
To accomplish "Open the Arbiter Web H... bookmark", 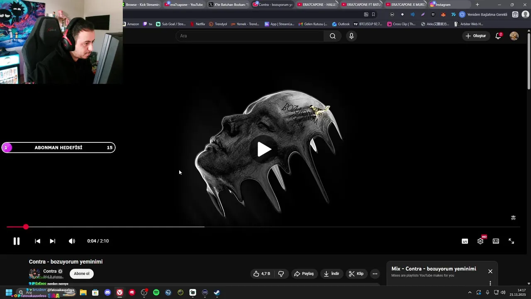I will (469, 24).
